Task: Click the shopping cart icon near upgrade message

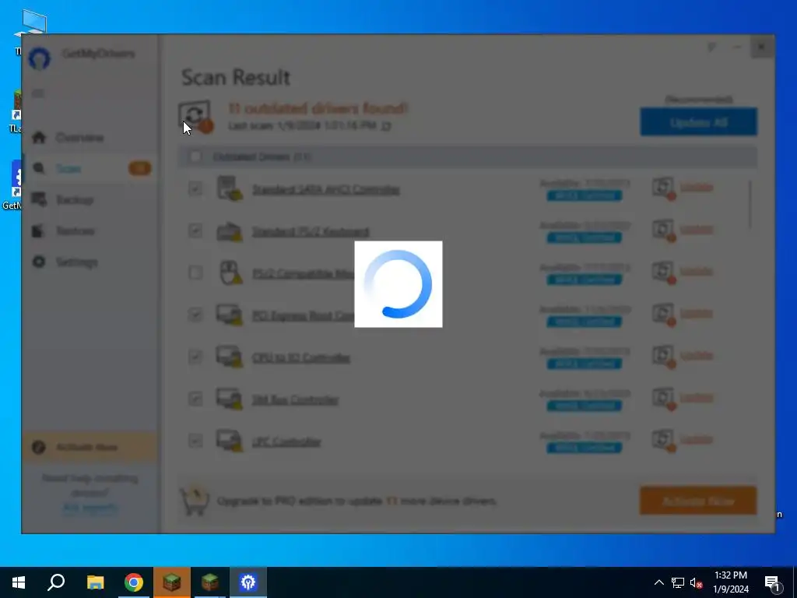Action: coord(195,501)
